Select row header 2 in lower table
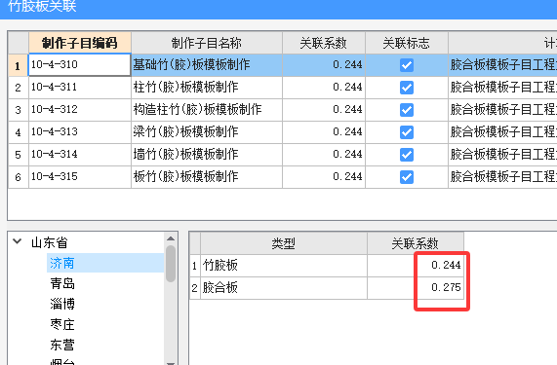 195,288
